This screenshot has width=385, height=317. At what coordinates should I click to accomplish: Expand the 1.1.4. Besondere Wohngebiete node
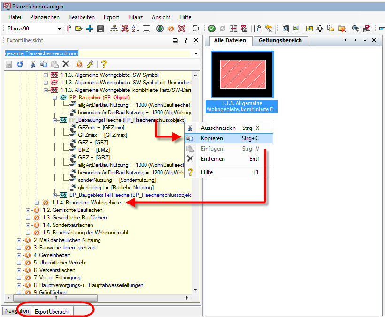(x=38, y=203)
